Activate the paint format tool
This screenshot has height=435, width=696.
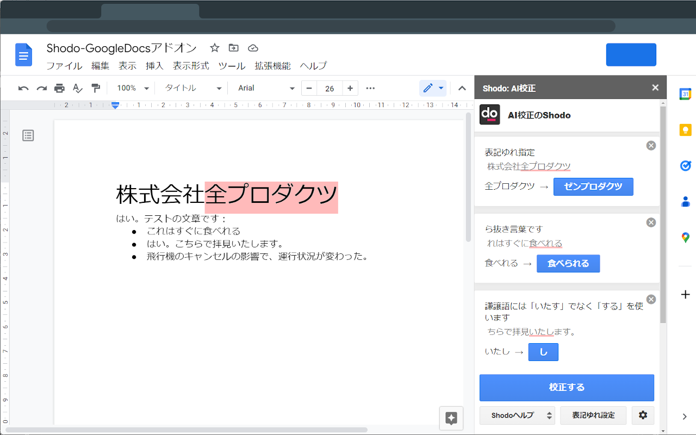(96, 88)
